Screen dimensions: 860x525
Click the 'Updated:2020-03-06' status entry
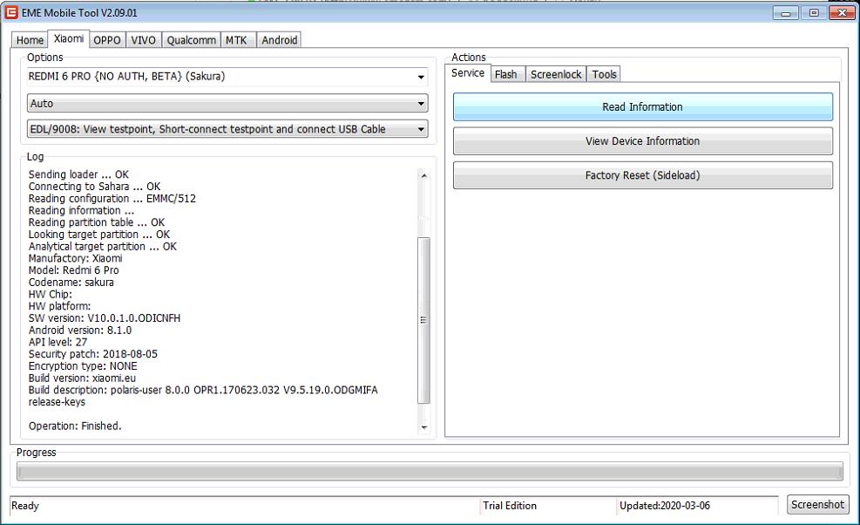tap(664, 506)
